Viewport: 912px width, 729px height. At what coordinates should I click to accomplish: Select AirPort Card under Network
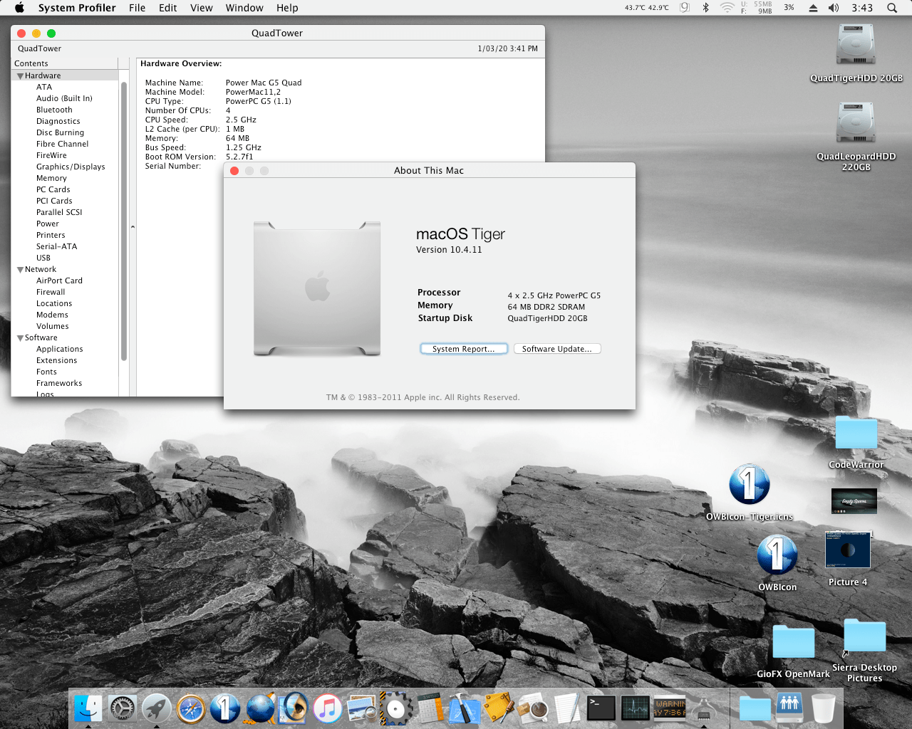(59, 280)
